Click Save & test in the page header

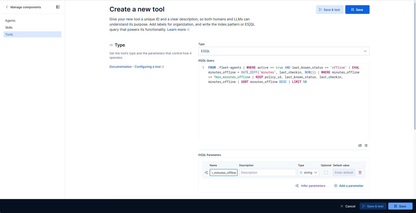pyautogui.click(x=330, y=10)
